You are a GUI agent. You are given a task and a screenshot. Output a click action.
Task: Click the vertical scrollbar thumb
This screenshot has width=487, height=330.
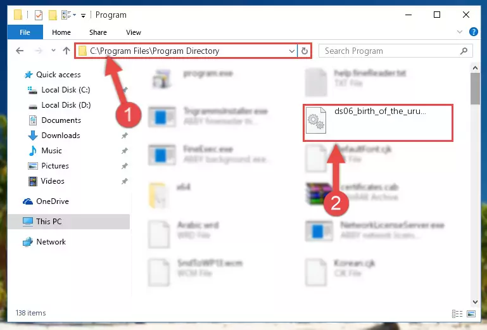click(x=475, y=89)
